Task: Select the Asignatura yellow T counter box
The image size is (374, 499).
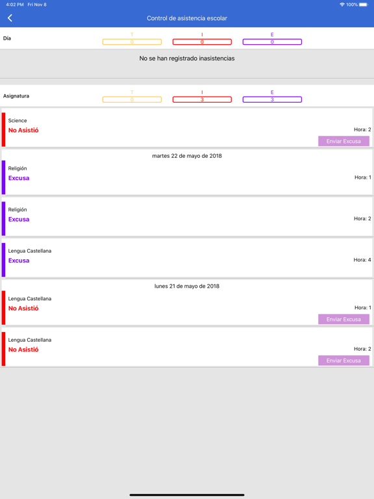Action: coord(132,99)
